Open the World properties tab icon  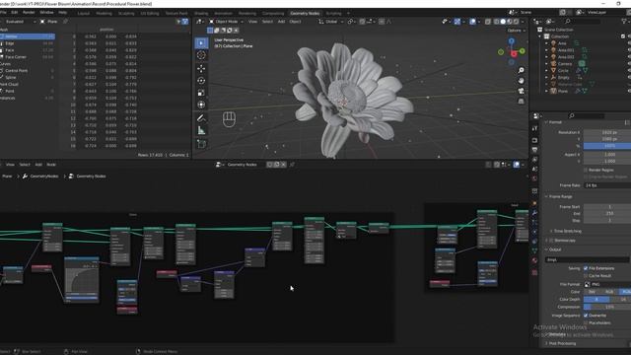[x=534, y=178]
